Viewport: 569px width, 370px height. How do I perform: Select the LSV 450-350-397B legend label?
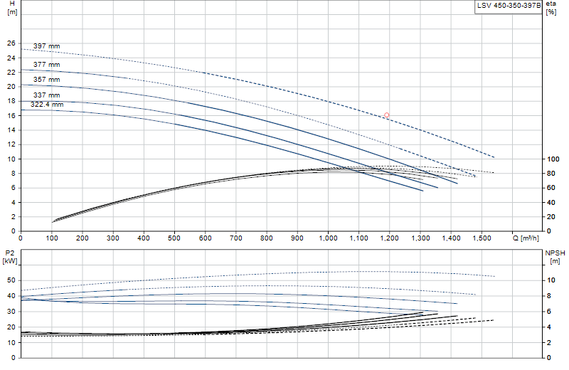pos(509,6)
